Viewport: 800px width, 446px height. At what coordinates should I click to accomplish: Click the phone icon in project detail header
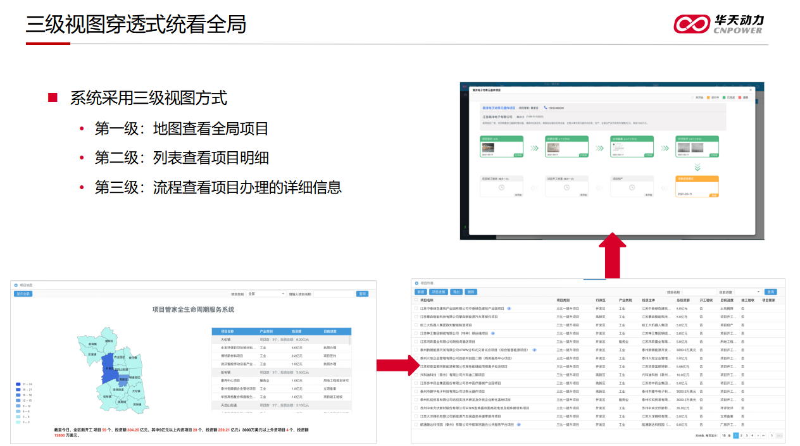[546, 108]
